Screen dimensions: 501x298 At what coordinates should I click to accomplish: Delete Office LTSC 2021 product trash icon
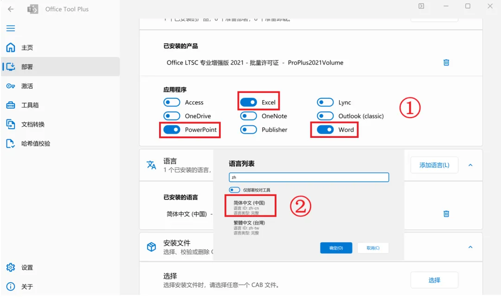click(446, 63)
